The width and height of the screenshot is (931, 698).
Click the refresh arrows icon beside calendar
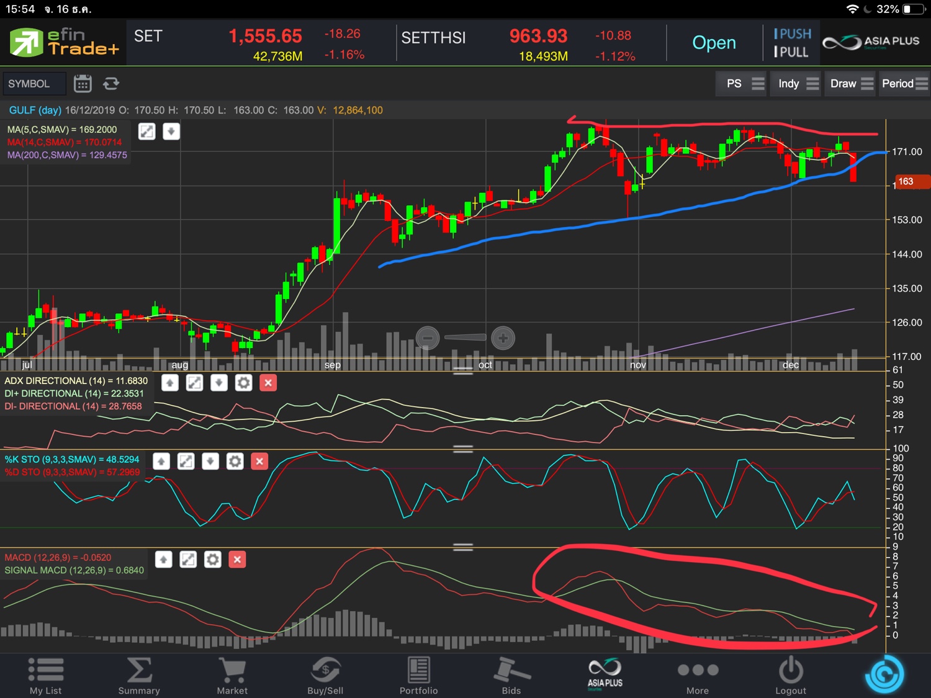111,84
